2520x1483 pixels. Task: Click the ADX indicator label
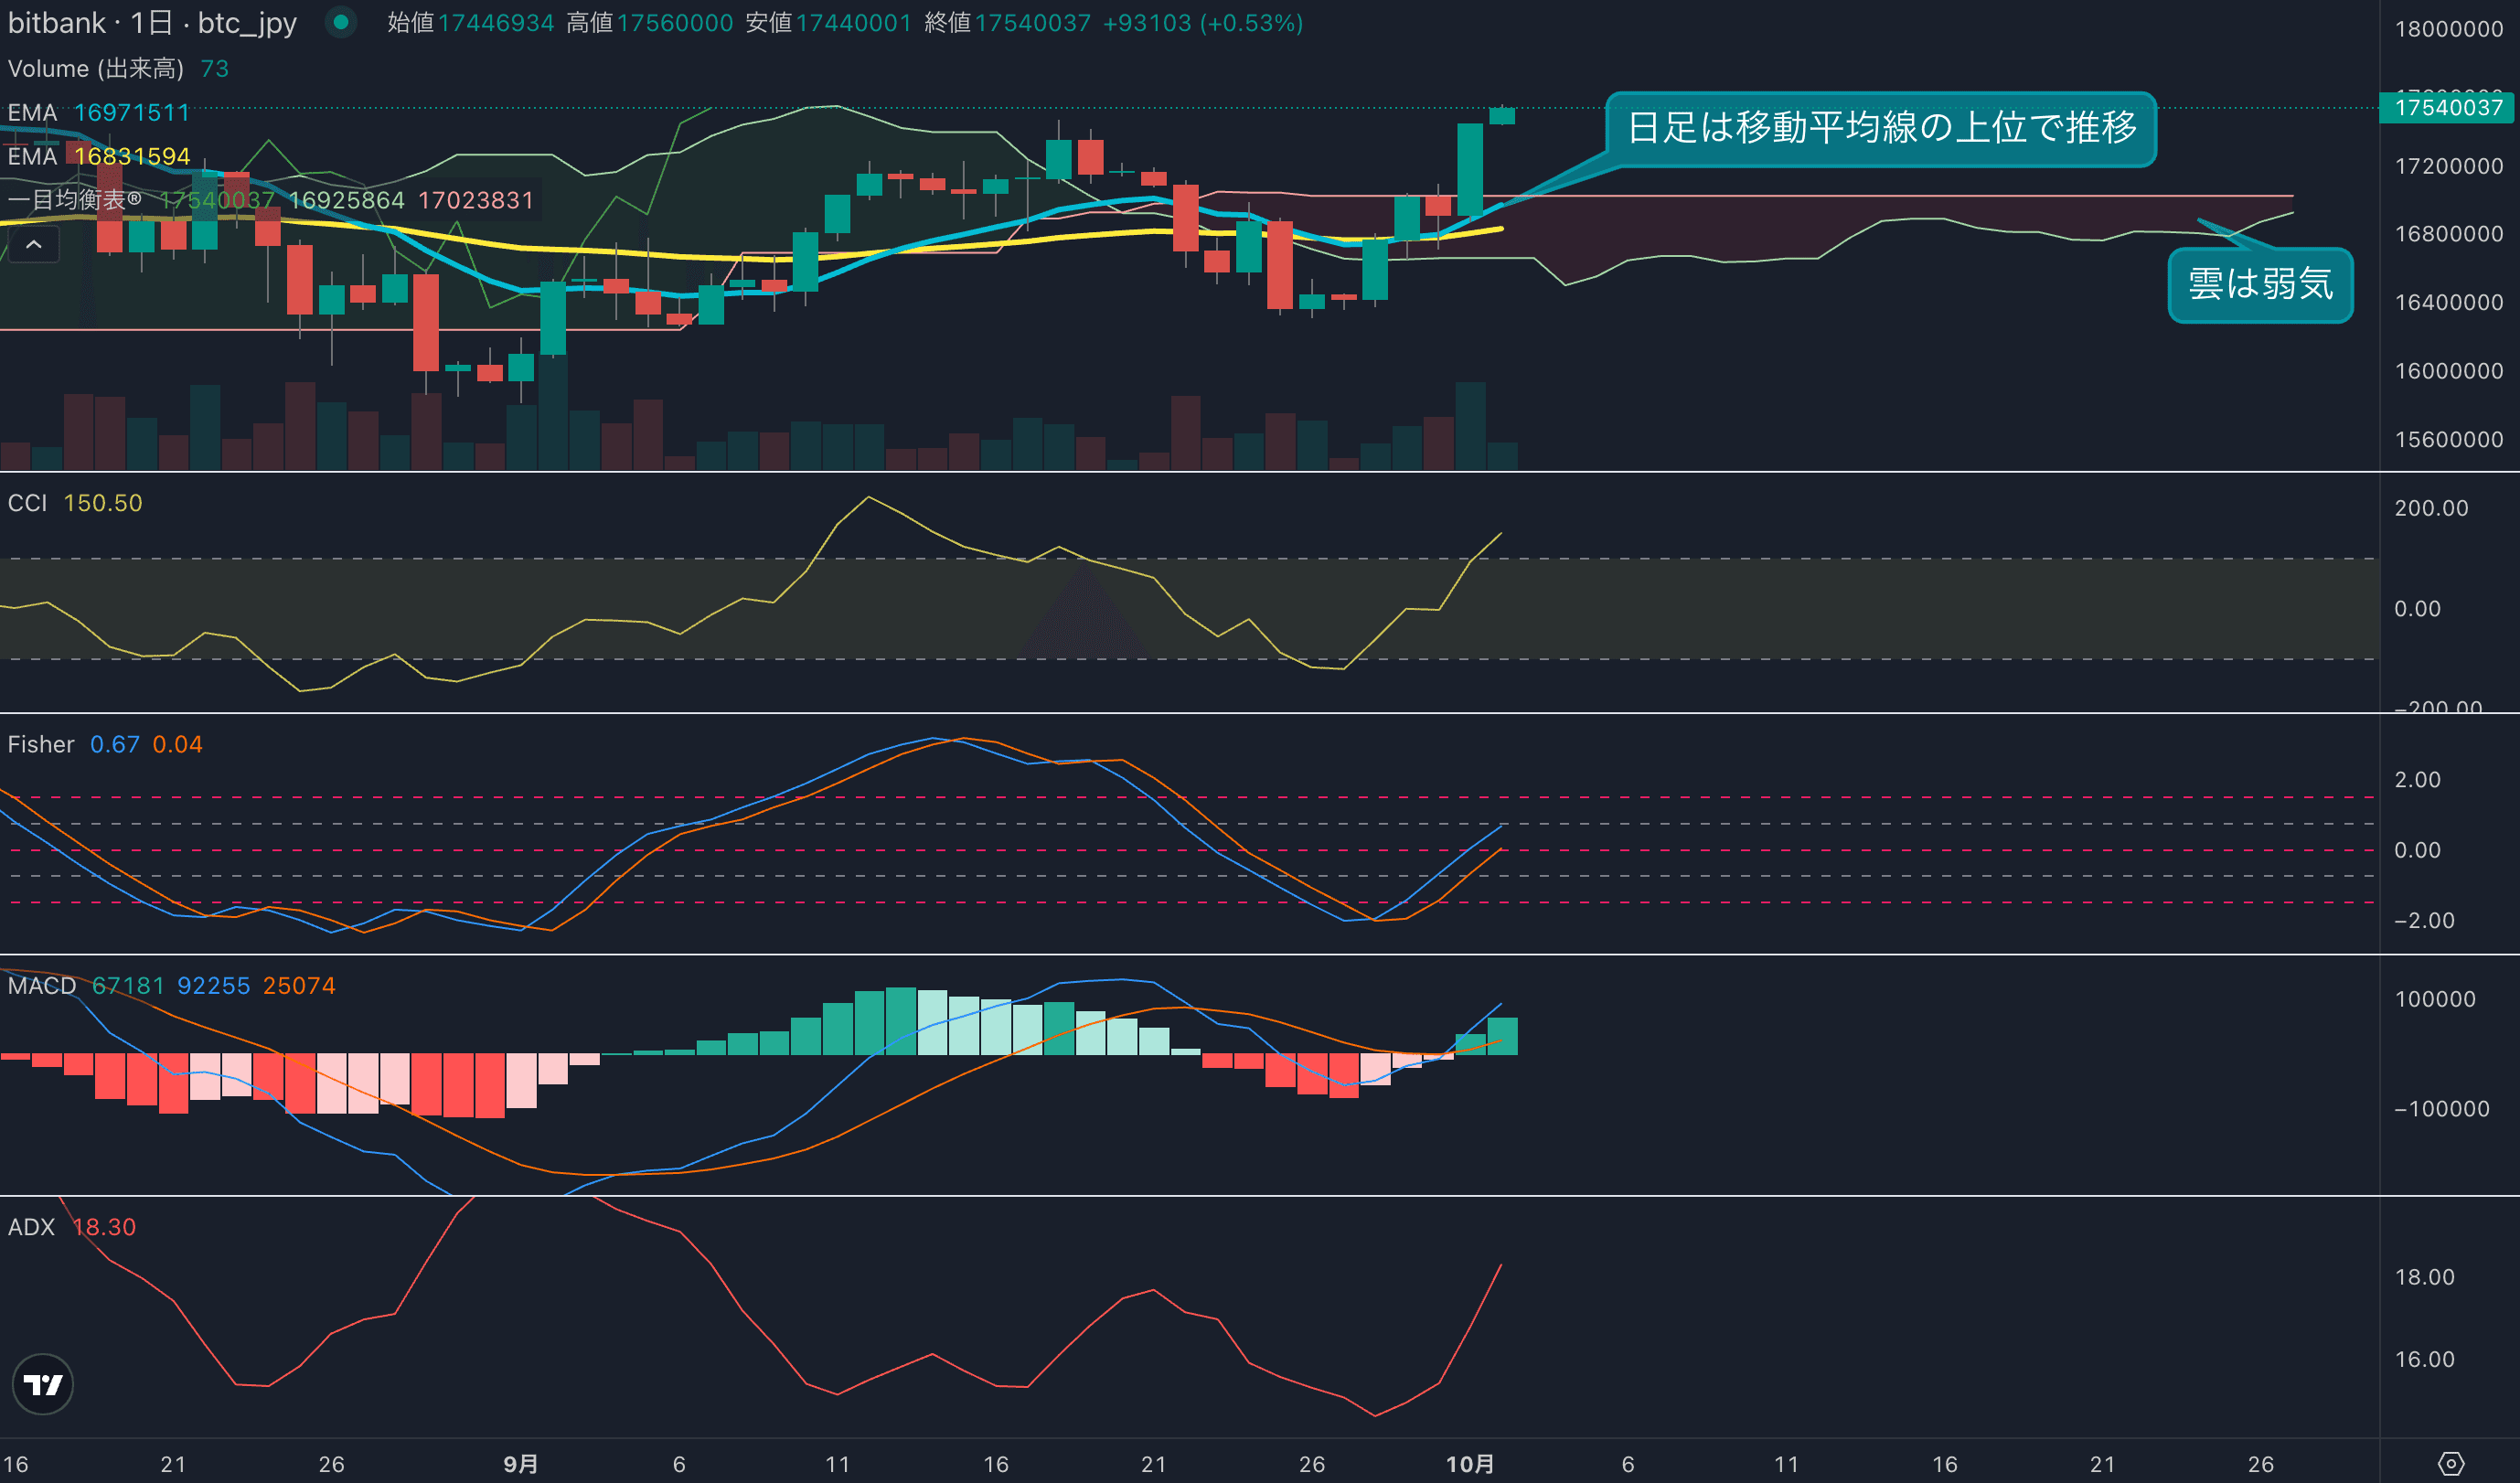click(31, 1227)
